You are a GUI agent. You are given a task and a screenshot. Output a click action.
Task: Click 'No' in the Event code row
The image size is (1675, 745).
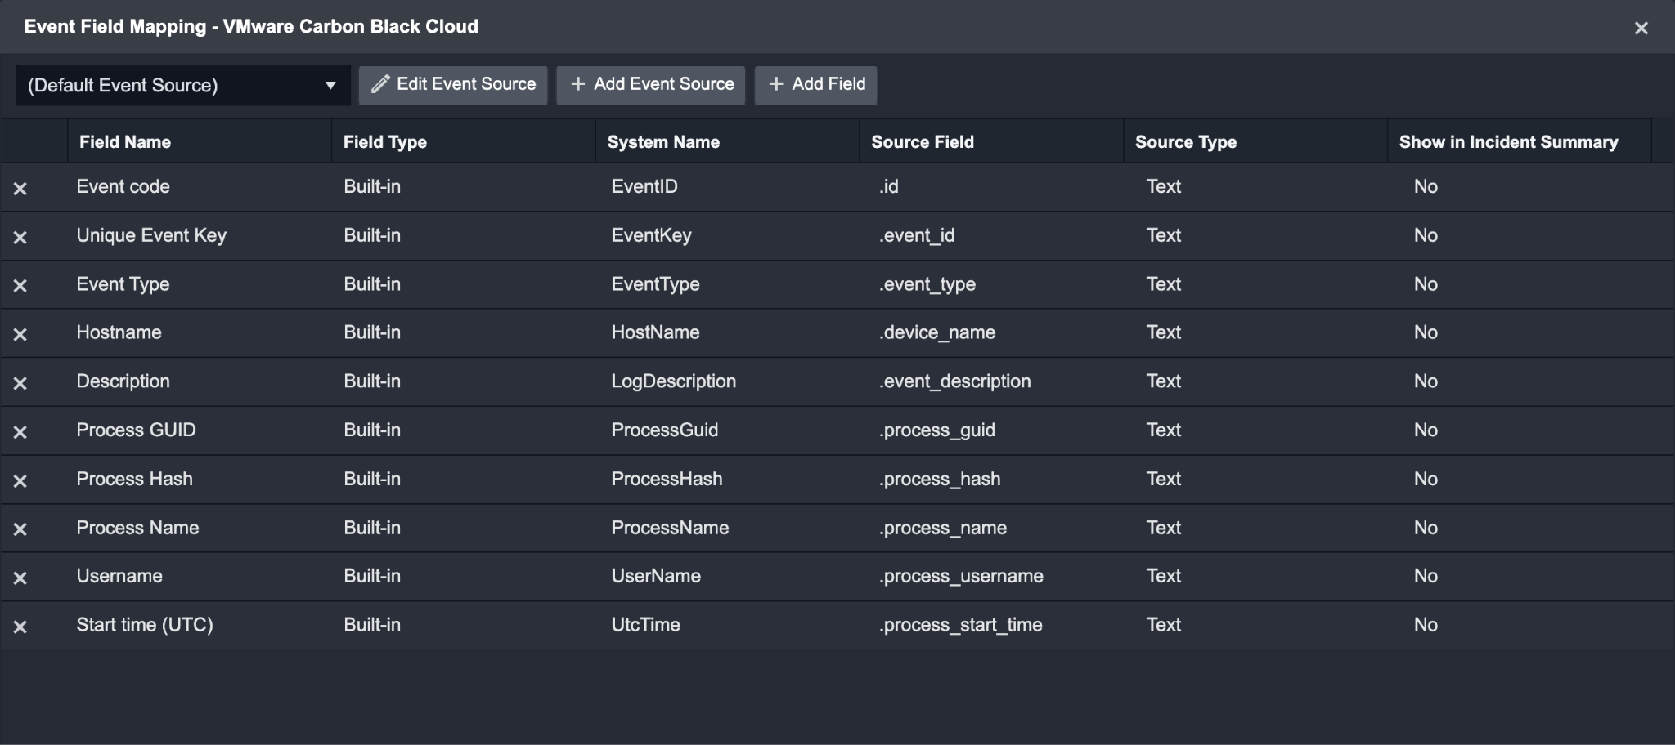(x=1426, y=186)
